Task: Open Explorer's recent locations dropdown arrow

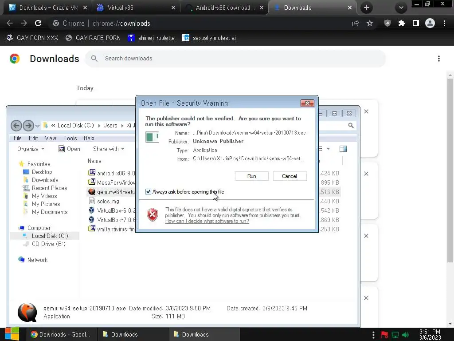Action: point(37,126)
